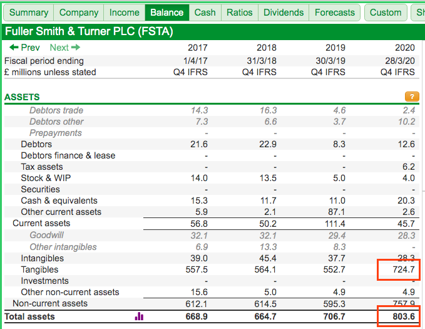The height and width of the screenshot is (329, 425).
Task: Open the Income tab
Action: (125, 13)
